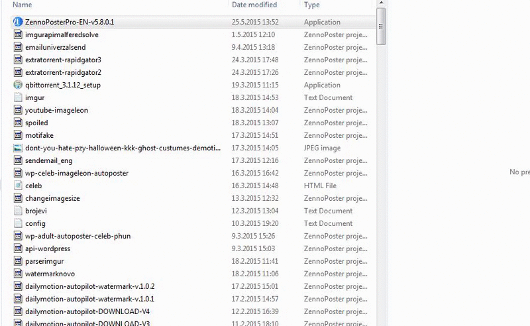Click the emailuniverzalsend project file icon
The image size is (530, 326).
pos(18,47)
